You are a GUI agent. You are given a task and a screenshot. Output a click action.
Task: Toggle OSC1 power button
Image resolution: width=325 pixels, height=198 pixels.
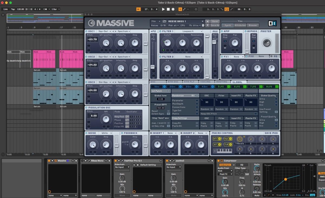pos(87,31)
